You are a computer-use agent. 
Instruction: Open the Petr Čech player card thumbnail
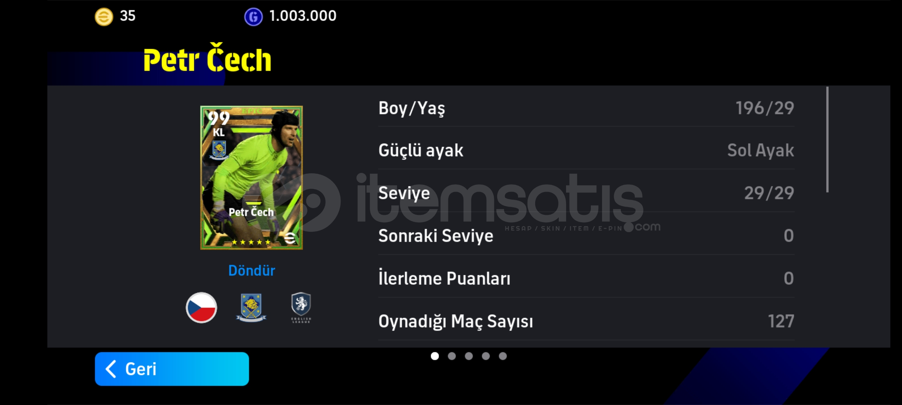coord(251,178)
